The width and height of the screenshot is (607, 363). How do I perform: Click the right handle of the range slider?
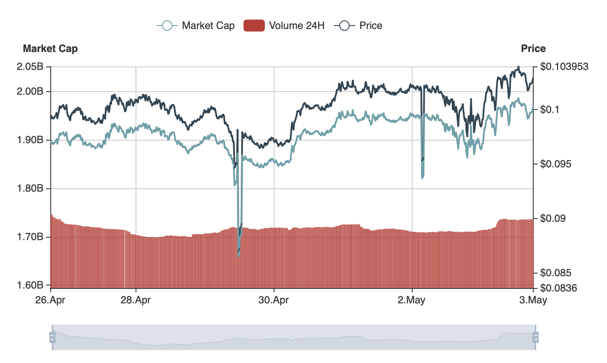click(535, 337)
